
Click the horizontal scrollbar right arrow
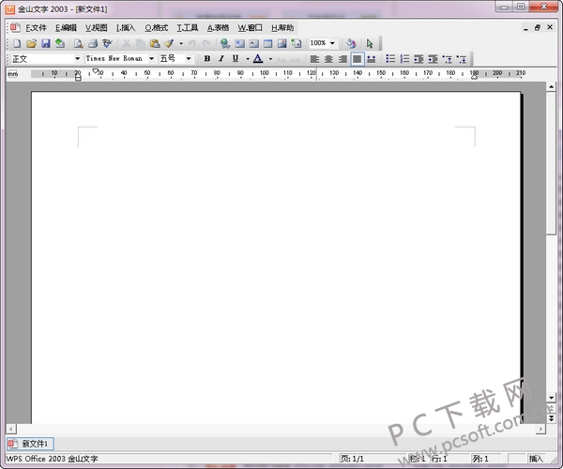click(540, 429)
